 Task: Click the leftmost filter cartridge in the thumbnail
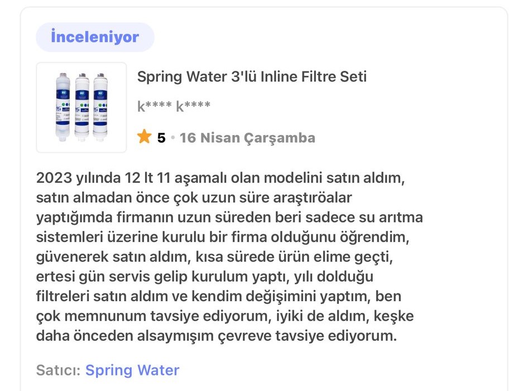click(x=63, y=107)
